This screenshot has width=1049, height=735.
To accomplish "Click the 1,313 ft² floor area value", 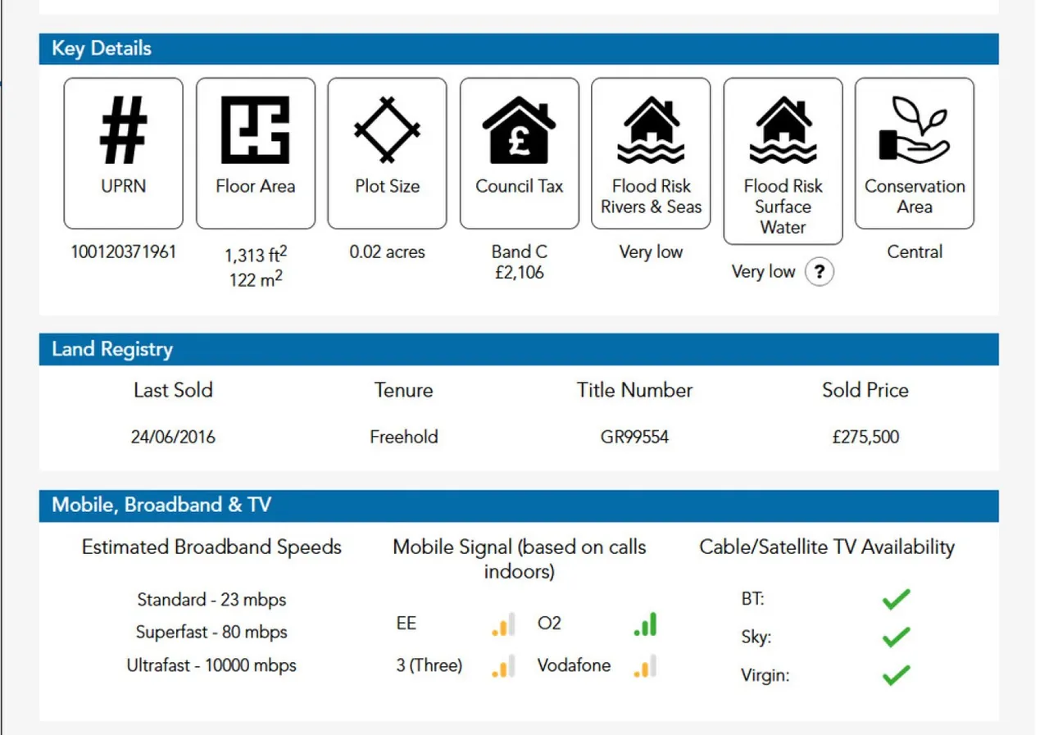I will coord(256,255).
